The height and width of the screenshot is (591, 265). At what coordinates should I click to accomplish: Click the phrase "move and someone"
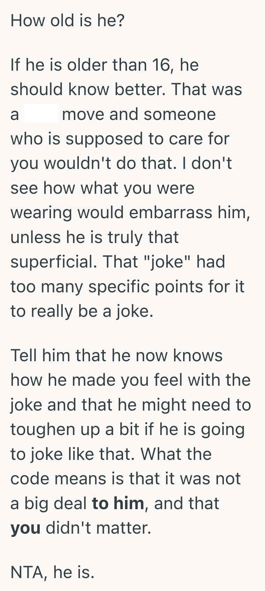click(x=139, y=114)
